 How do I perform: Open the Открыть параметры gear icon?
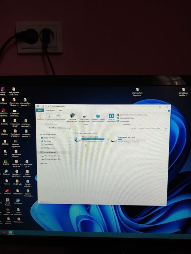click(x=111, y=116)
